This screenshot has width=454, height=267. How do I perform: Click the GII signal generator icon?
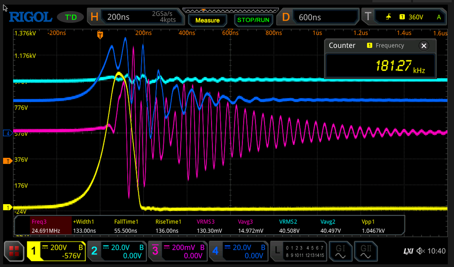pos(365,251)
